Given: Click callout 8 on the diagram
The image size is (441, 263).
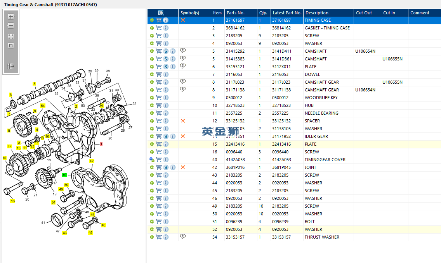Looking at the screenshot, I should tap(9, 131).
